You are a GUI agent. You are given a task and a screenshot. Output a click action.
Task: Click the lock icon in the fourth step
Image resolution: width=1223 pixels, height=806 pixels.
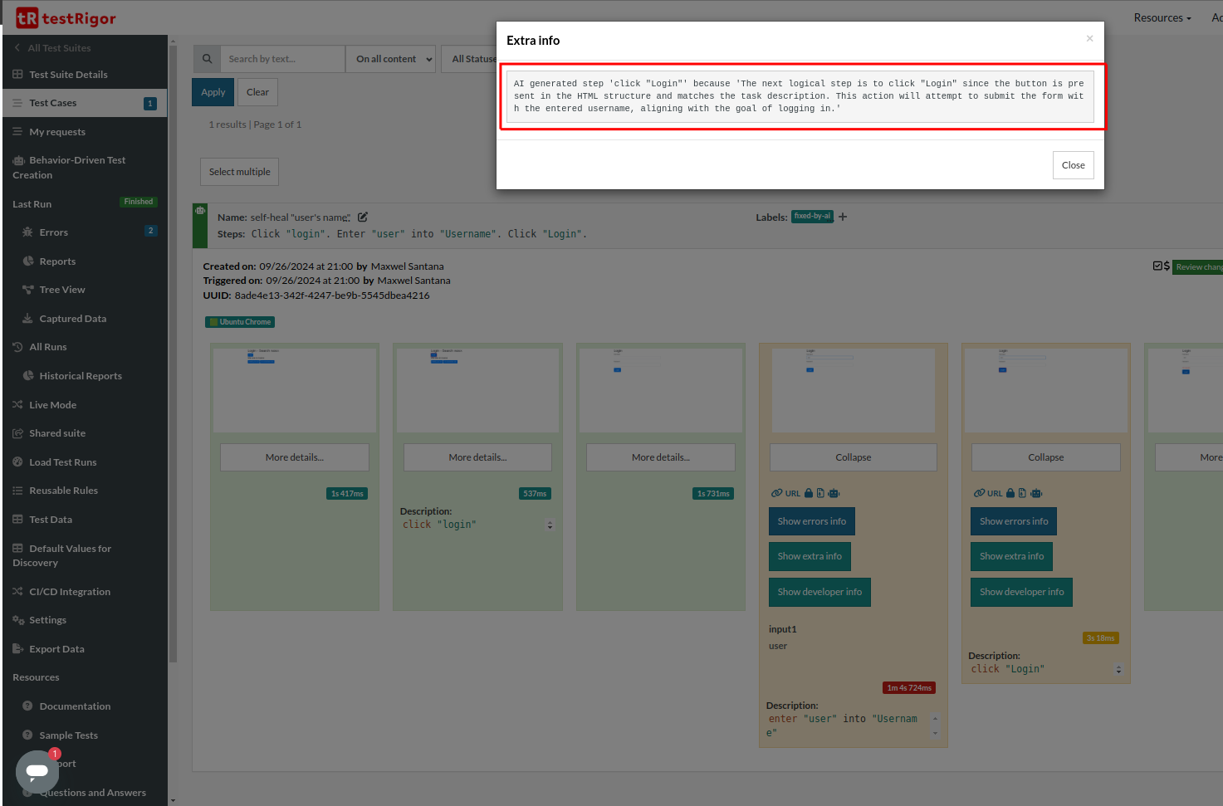[809, 493]
